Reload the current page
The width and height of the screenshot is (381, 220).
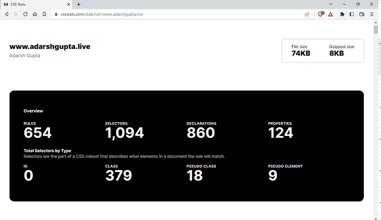point(25,14)
